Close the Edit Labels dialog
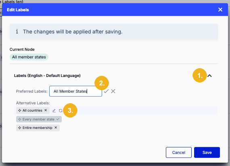Image resolution: width=230 pixels, height=166 pixels. [220, 10]
